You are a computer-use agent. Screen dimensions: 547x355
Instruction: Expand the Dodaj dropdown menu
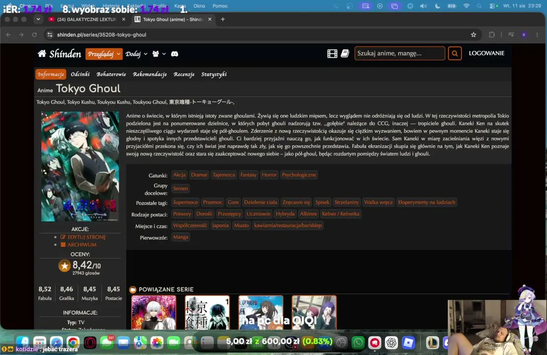click(x=137, y=54)
